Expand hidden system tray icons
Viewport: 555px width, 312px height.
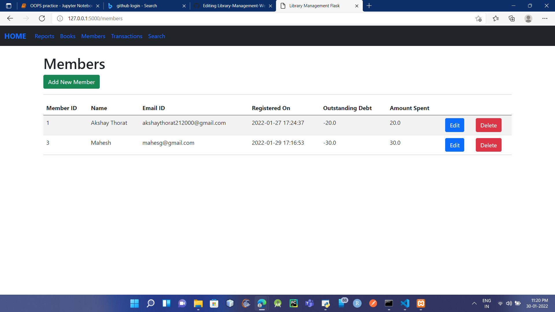474,303
